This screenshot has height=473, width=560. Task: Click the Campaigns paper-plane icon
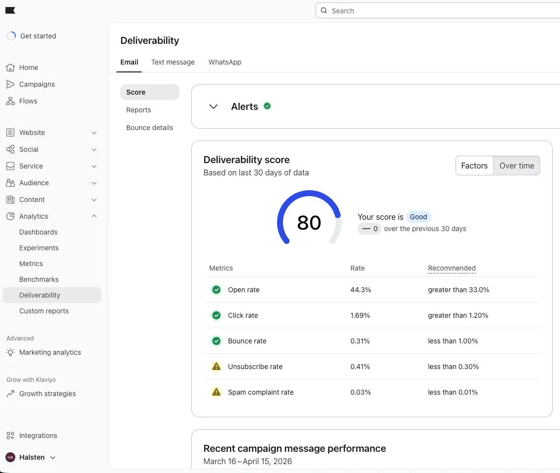click(x=10, y=84)
